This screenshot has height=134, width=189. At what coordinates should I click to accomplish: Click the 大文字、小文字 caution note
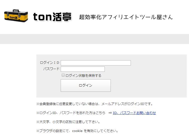pyautogui.click(x=68, y=122)
